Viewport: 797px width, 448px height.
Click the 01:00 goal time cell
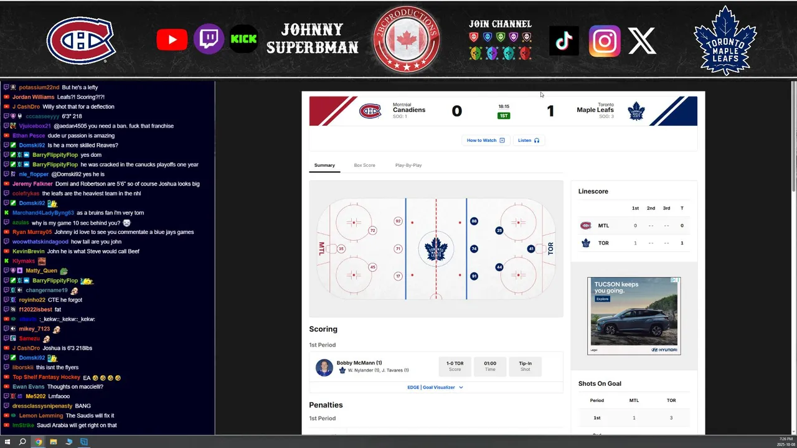490,366
